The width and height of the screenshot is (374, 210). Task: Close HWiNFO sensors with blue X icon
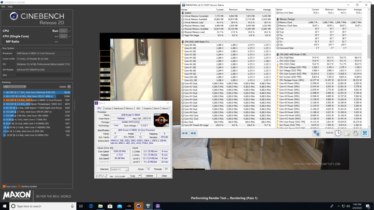point(365,133)
